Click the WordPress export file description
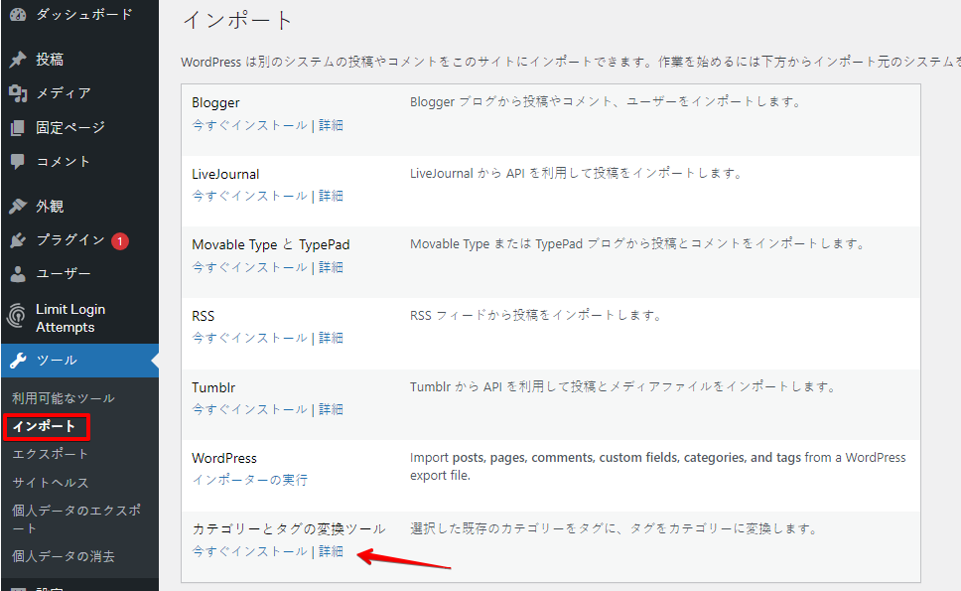The width and height of the screenshot is (961, 591). (657, 467)
